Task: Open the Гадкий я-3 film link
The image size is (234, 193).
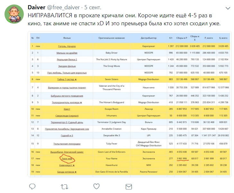Action: 67,135
